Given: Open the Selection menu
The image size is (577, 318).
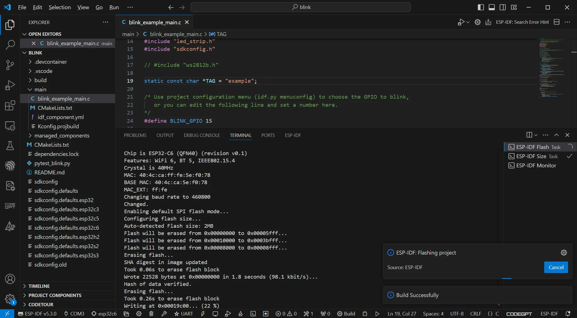Looking at the screenshot, I should coord(60,7).
